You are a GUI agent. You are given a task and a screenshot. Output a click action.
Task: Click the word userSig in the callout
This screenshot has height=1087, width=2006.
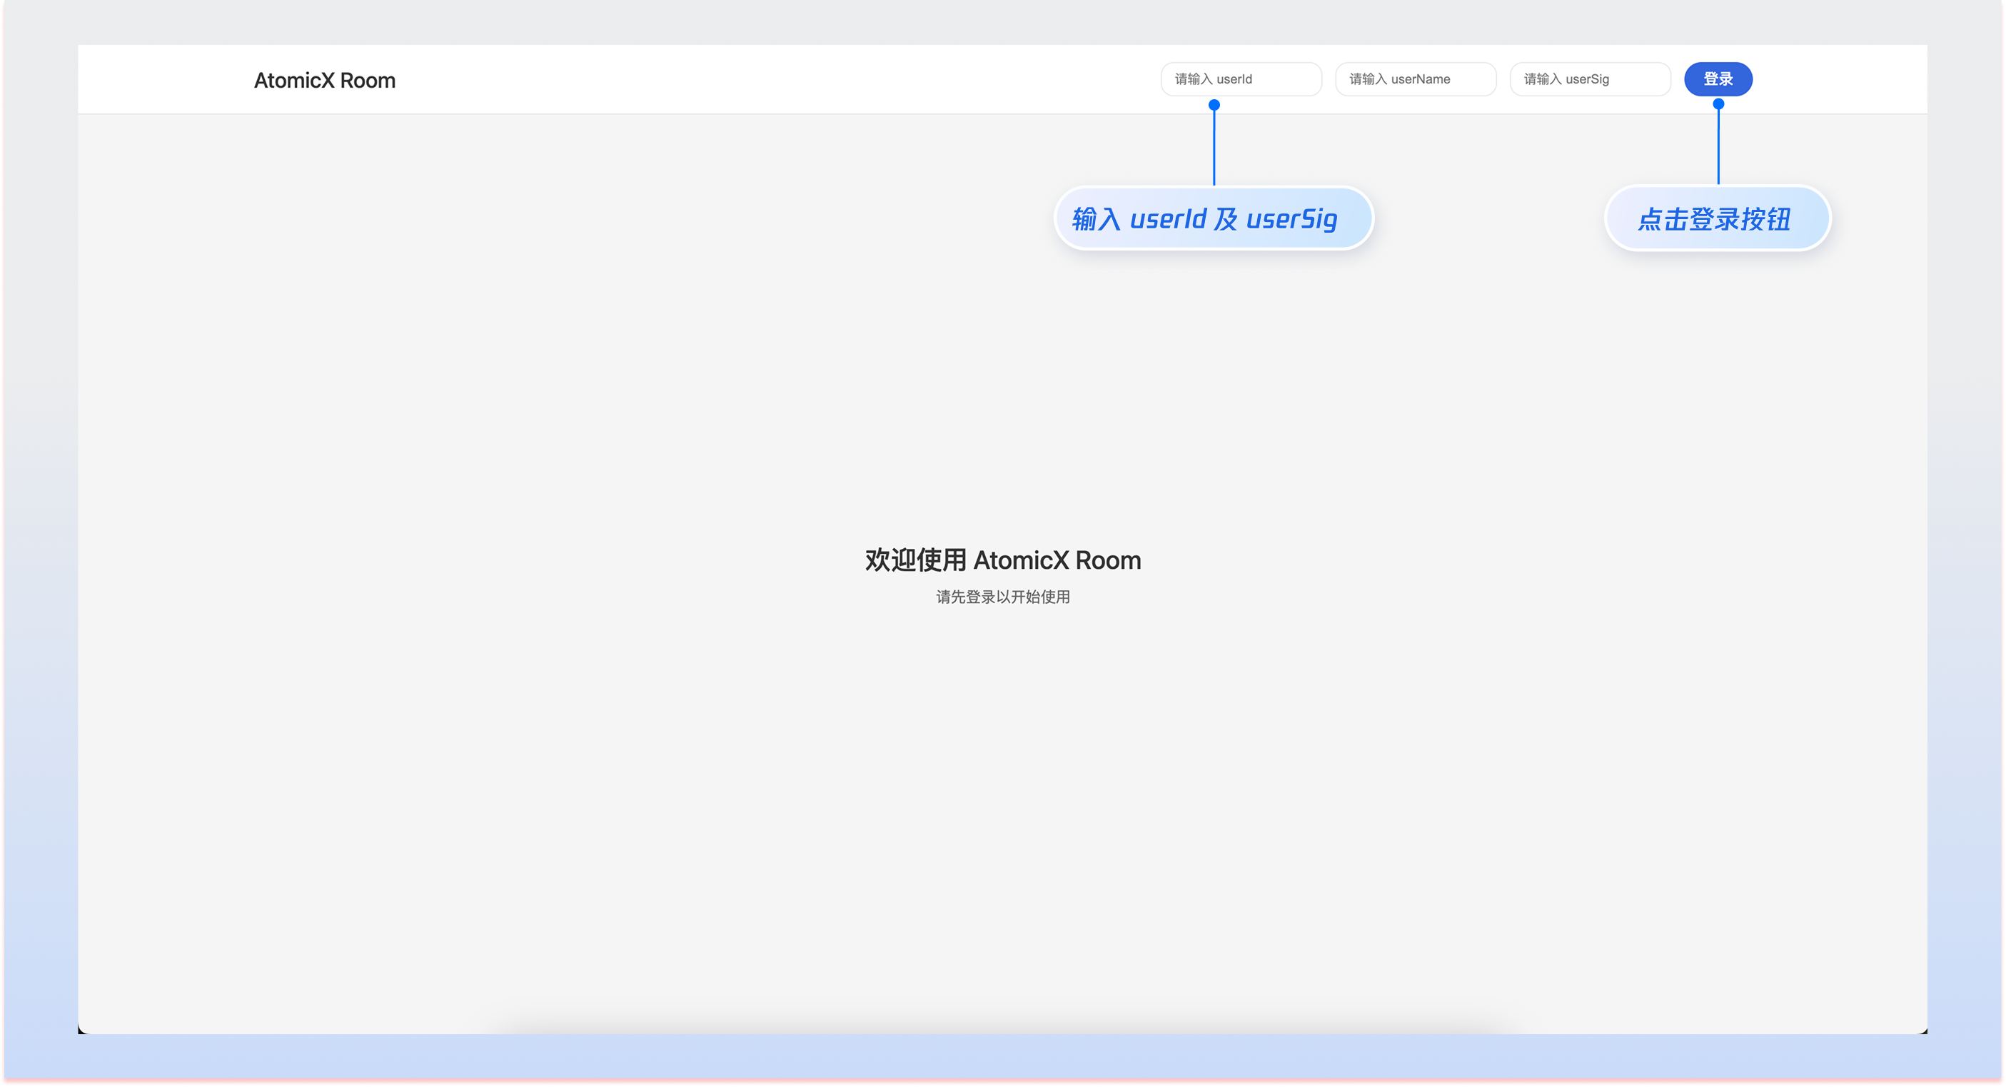1292,220
